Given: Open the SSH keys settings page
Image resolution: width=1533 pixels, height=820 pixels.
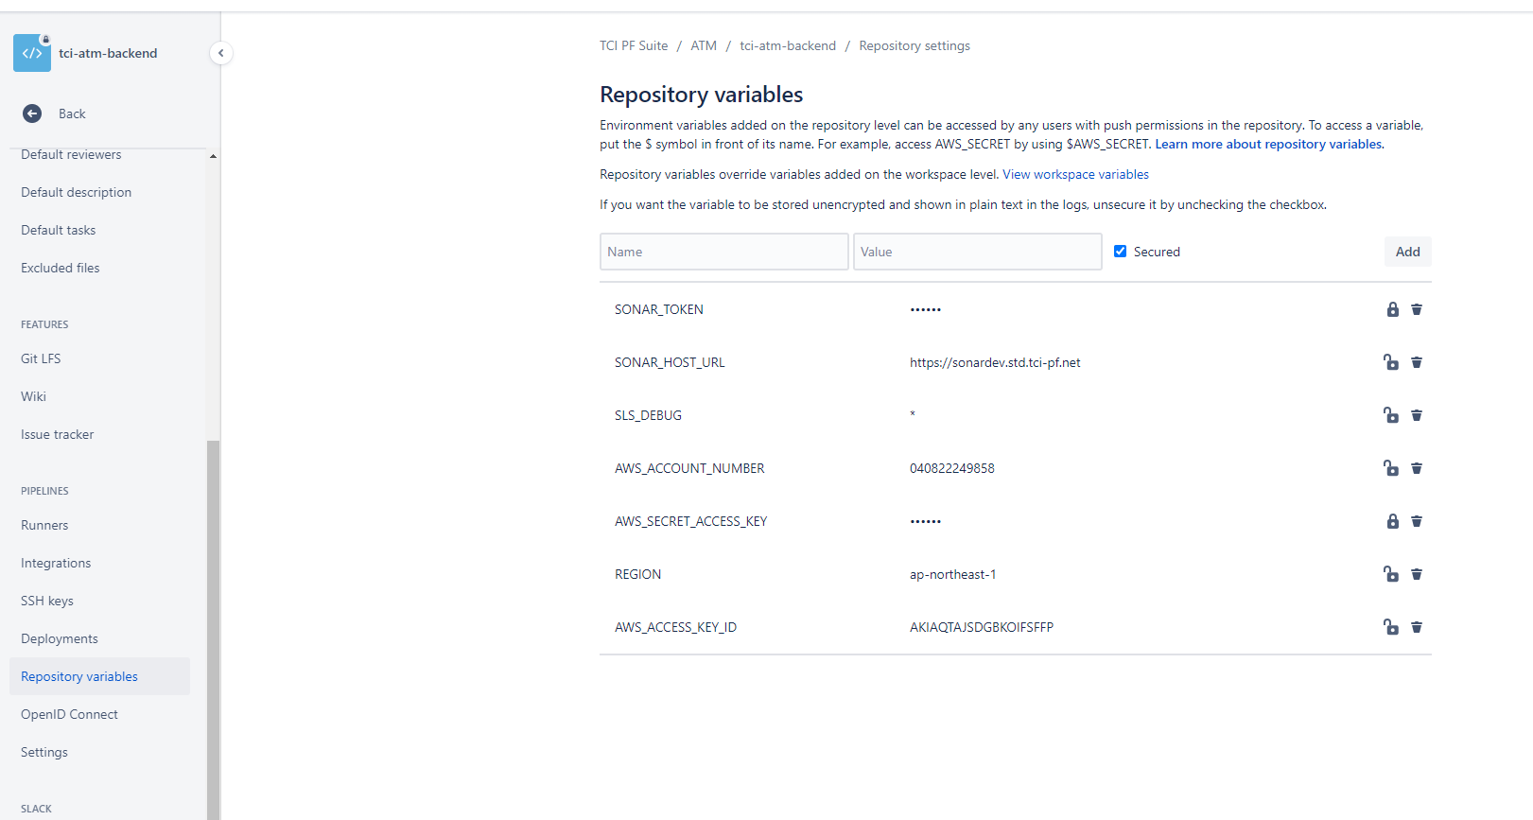Looking at the screenshot, I should pyautogui.click(x=47, y=601).
